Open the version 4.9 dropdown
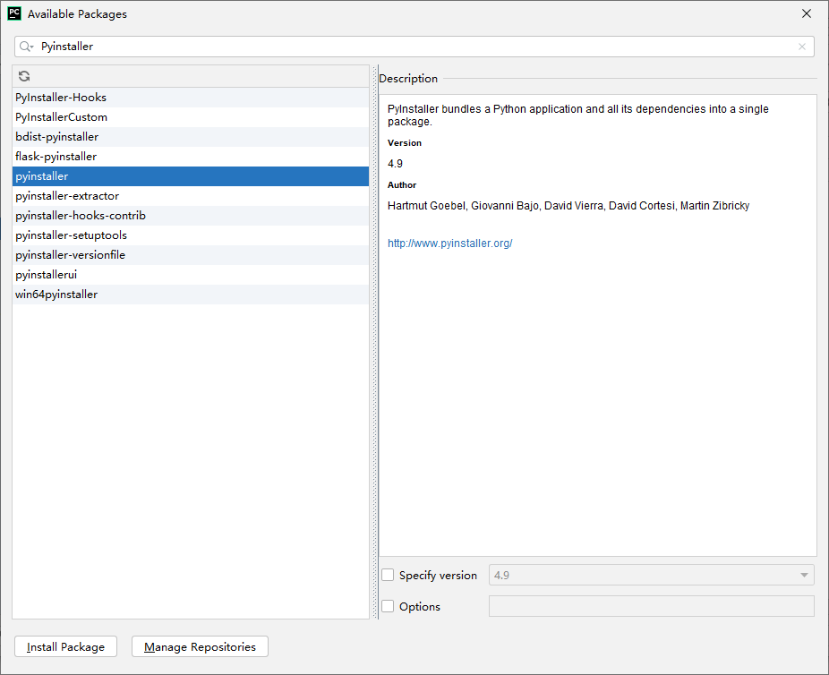Screen dimensions: 829x675 pos(652,575)
